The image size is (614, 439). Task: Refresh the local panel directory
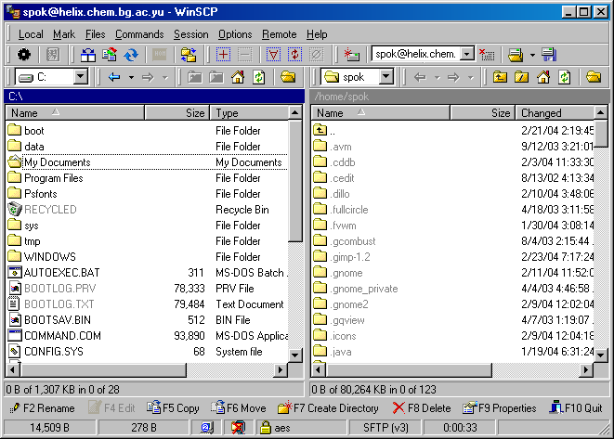point(258,77)
